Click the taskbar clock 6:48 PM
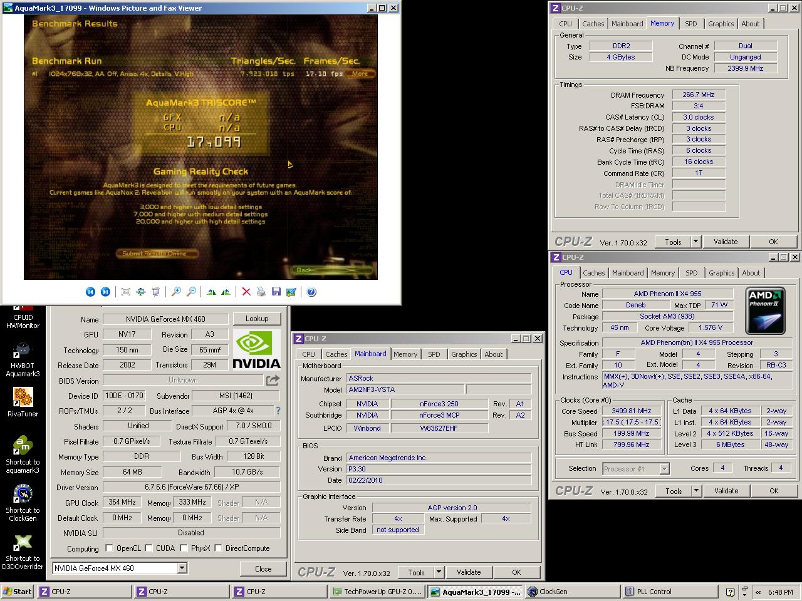Viewport: 802px width, 601px height. 781,592
